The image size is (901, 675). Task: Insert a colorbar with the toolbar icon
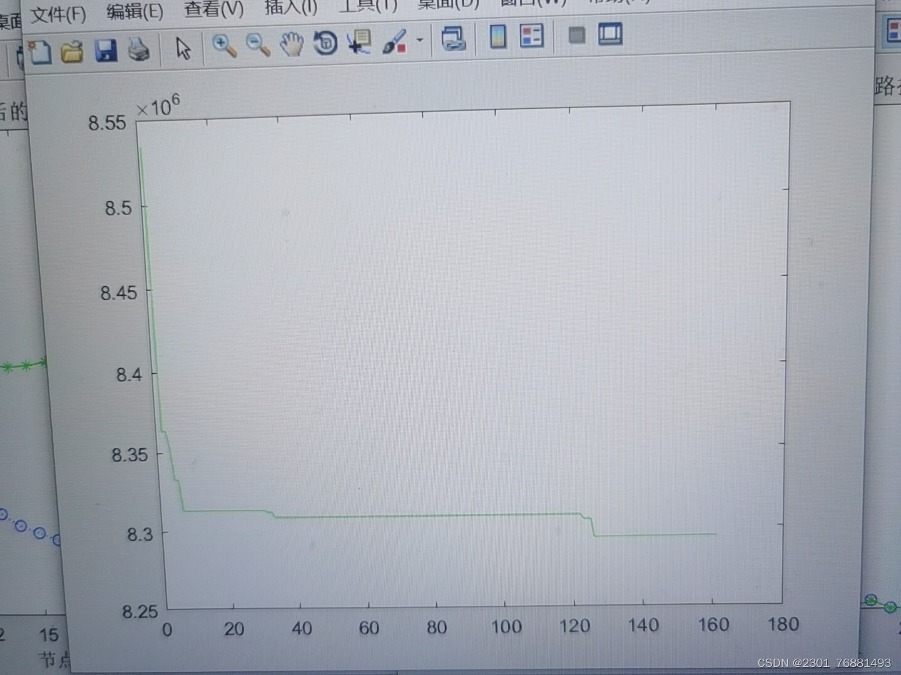pos(498,37)
